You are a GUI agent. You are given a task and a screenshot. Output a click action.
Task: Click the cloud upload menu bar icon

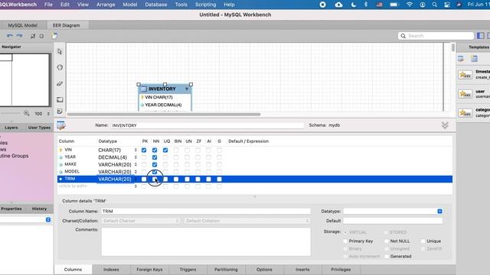(x=338, y=5)
